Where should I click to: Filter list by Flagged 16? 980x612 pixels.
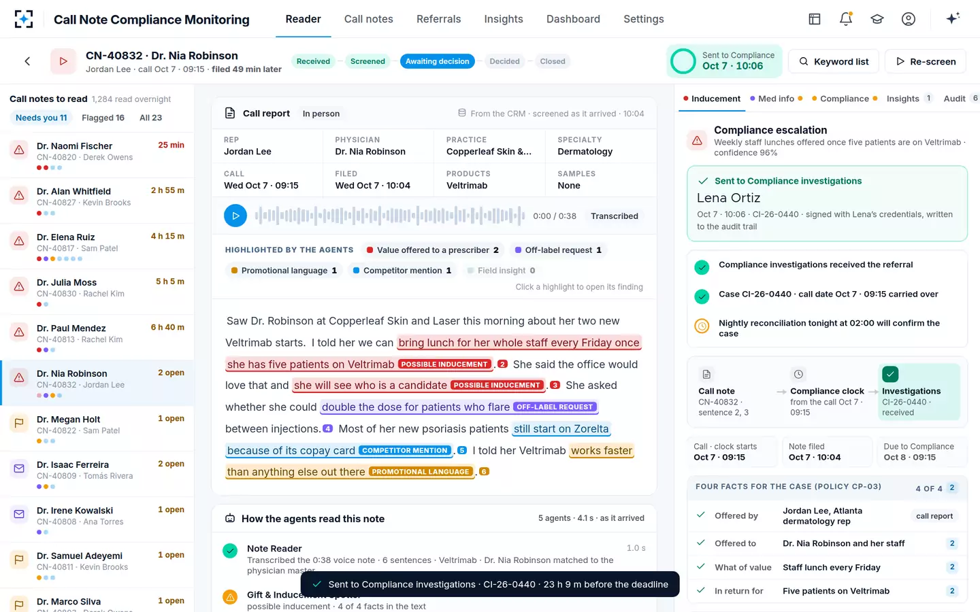[103, 118]
